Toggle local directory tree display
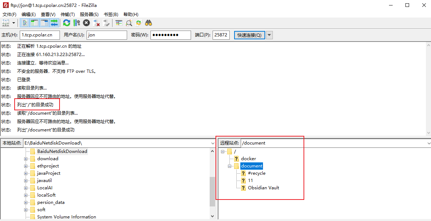The image size is (431, 221). pos(34,23)
